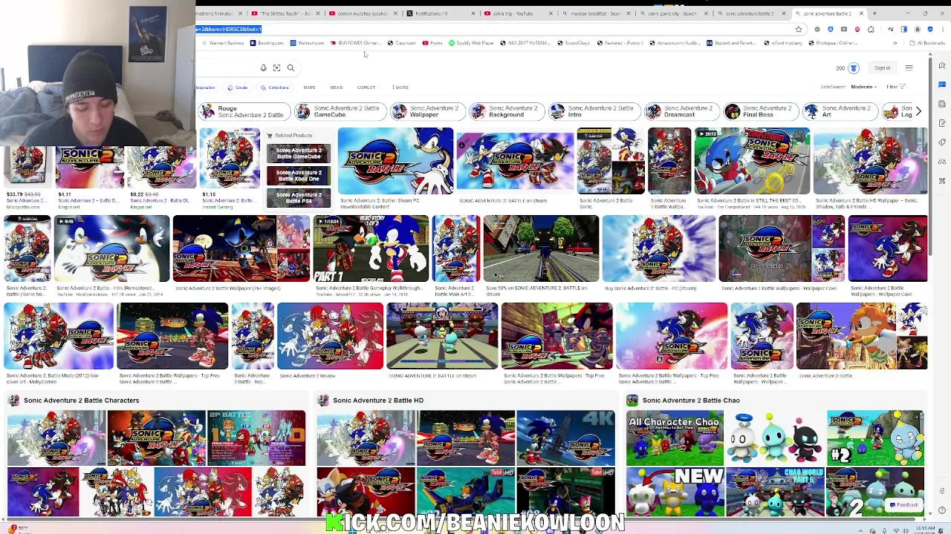
Task: Switch to the News tab
Action: click(336, 88)
